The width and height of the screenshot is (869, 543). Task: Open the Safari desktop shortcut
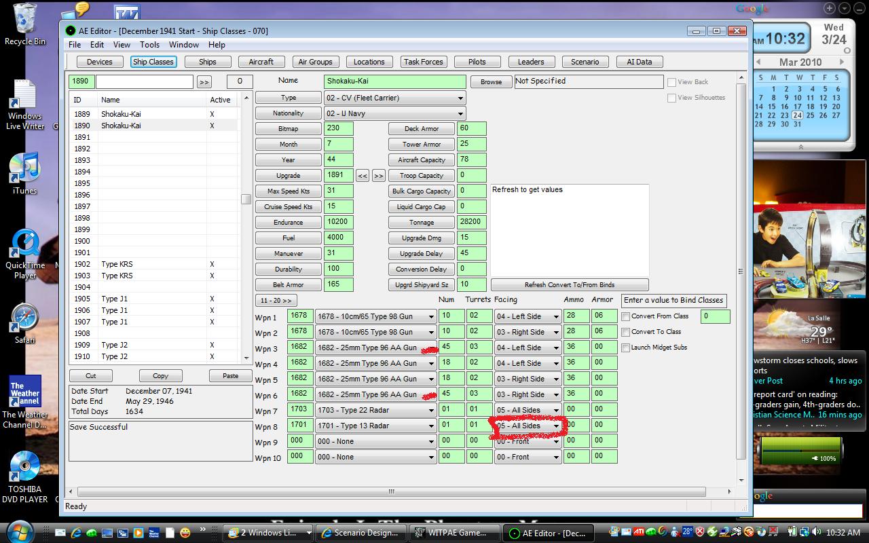25,323
